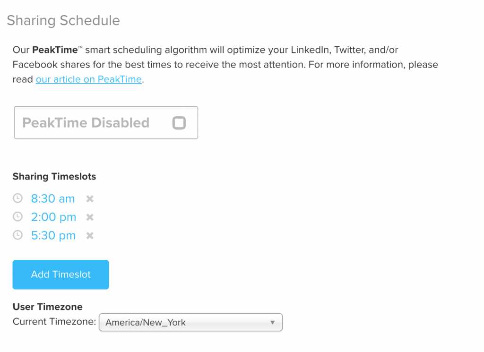Screen dimensions: 484x352
Task: Click the Current Timezone label
Action: tap(54, 321)
